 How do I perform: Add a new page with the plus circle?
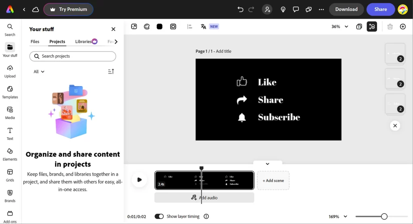tap(403, 27)
